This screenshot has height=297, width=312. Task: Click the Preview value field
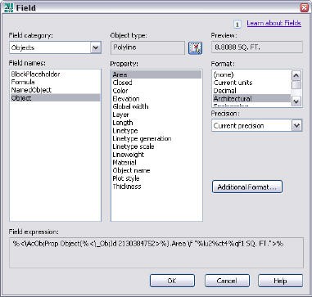(x=257, y=47)
